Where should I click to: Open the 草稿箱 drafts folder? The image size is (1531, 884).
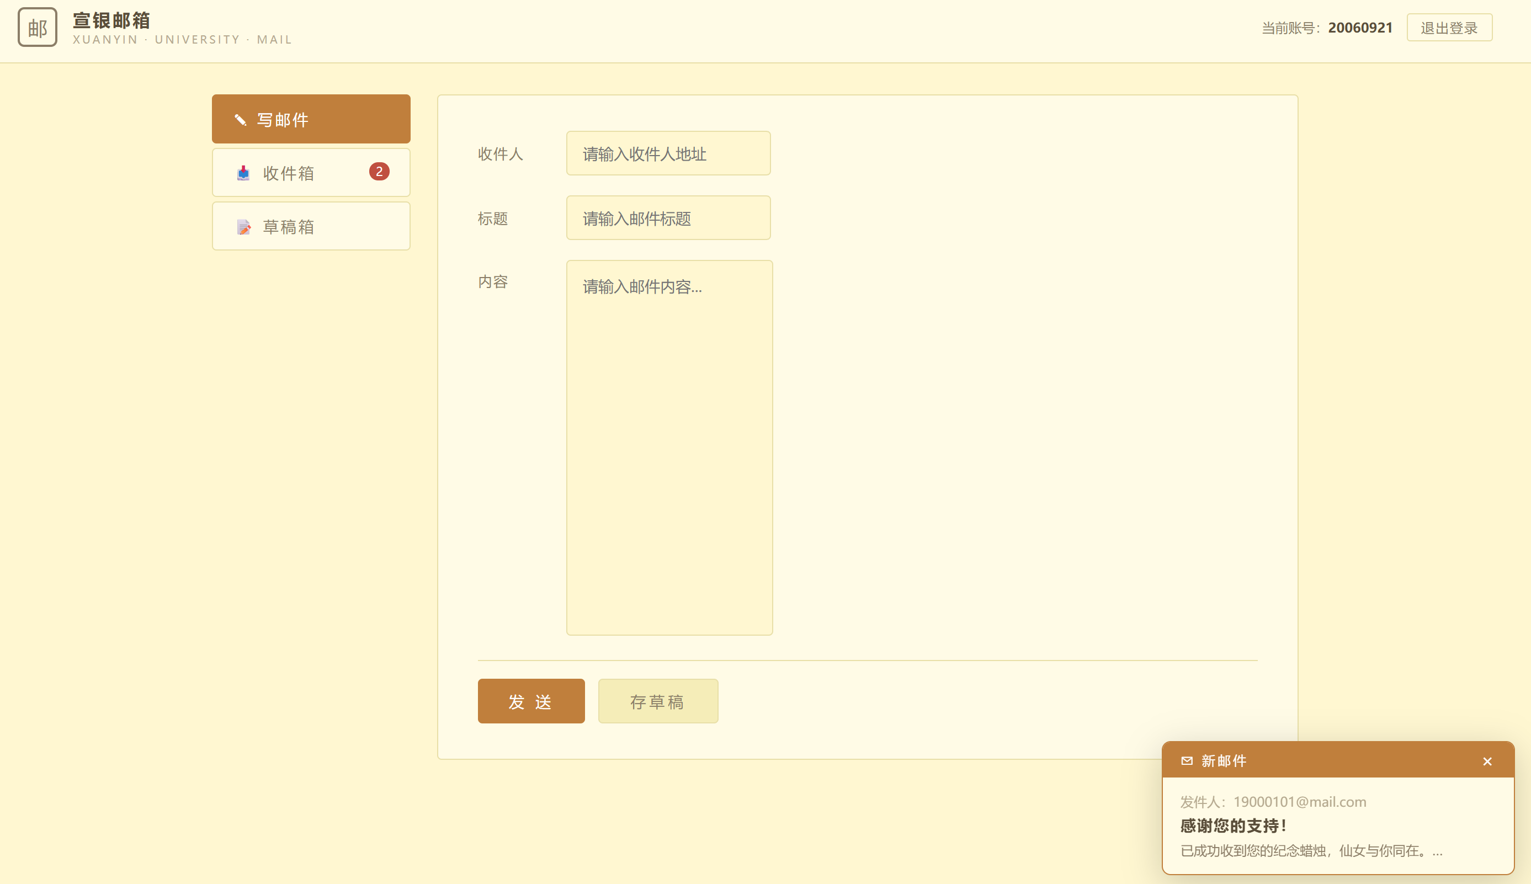click(311, 226)
